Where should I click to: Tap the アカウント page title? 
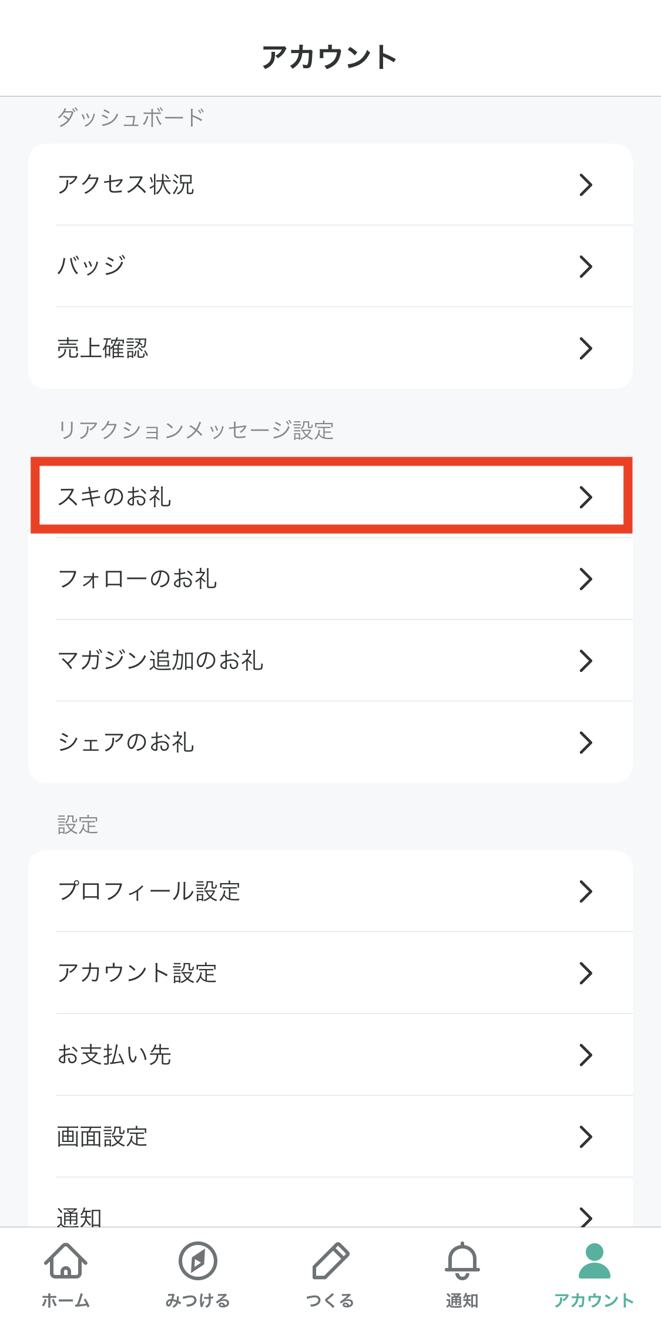point(330,57)
